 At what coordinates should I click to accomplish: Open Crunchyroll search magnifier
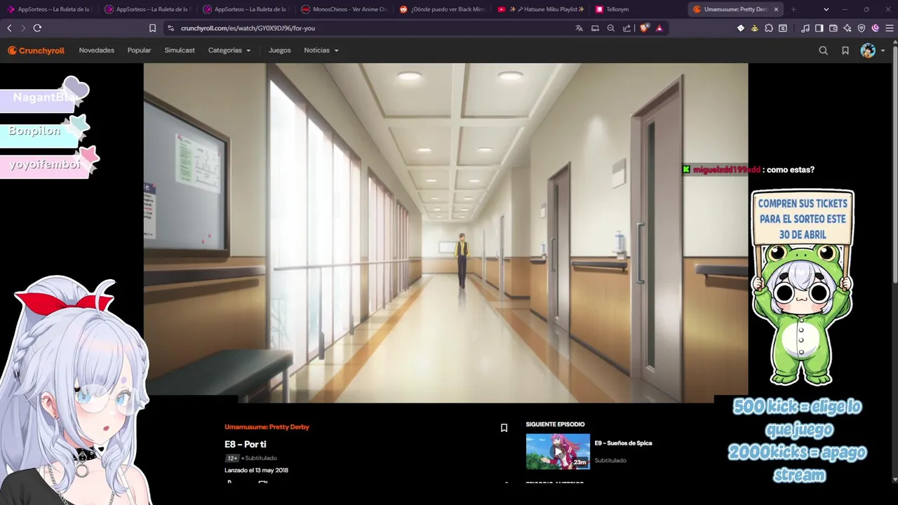click(x=824, y=50)
